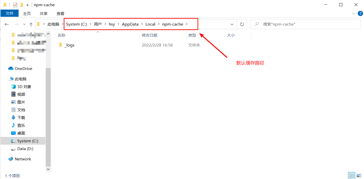Open the 文件 ribbon tab
Image resolution: width=364 pixels, height=179 pixels.
tap(10, 13)
